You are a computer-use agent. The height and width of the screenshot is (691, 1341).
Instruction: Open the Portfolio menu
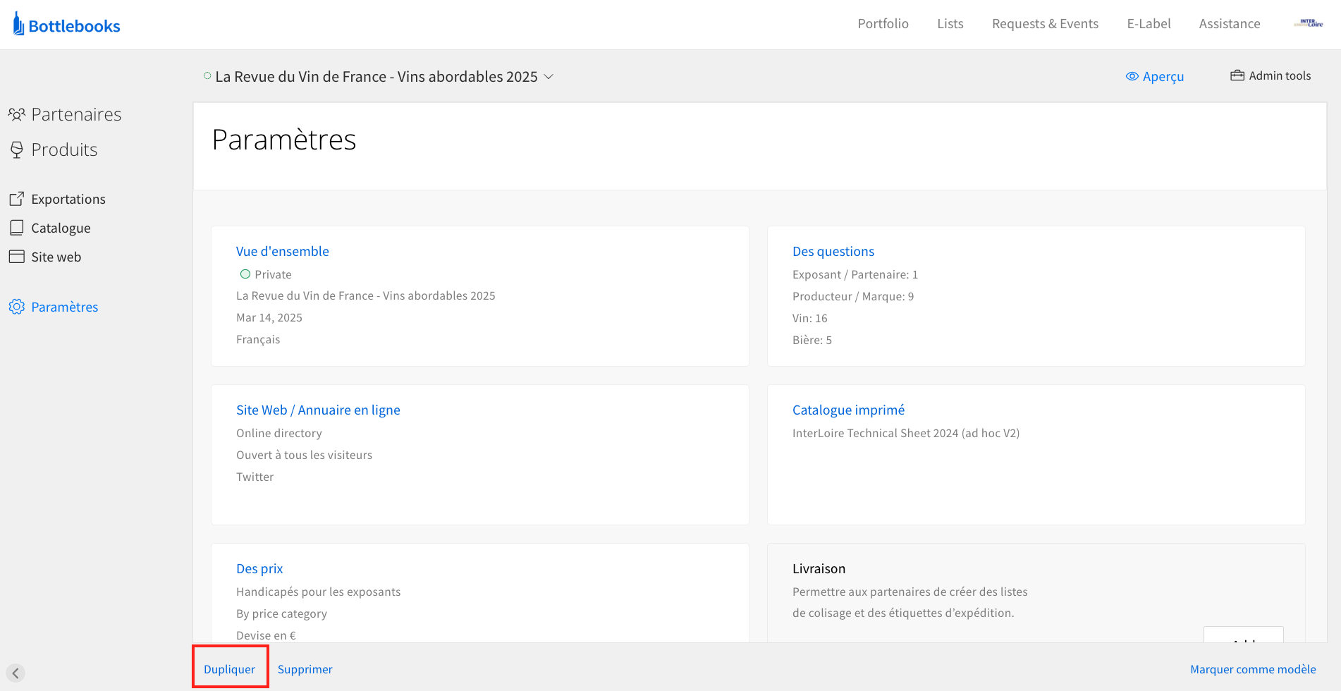click(x=883, y=24)
